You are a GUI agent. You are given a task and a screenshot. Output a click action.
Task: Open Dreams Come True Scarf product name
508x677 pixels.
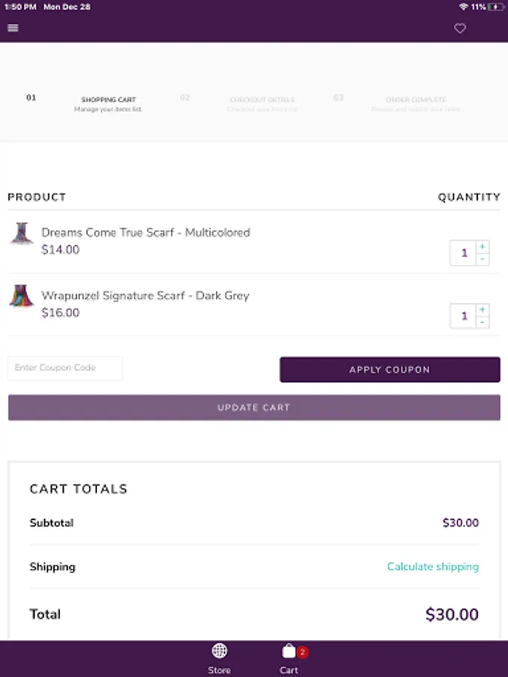click(145, 232)
